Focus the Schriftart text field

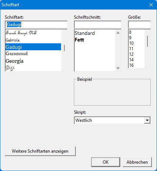pyautogui.click(x=36, y=25)
